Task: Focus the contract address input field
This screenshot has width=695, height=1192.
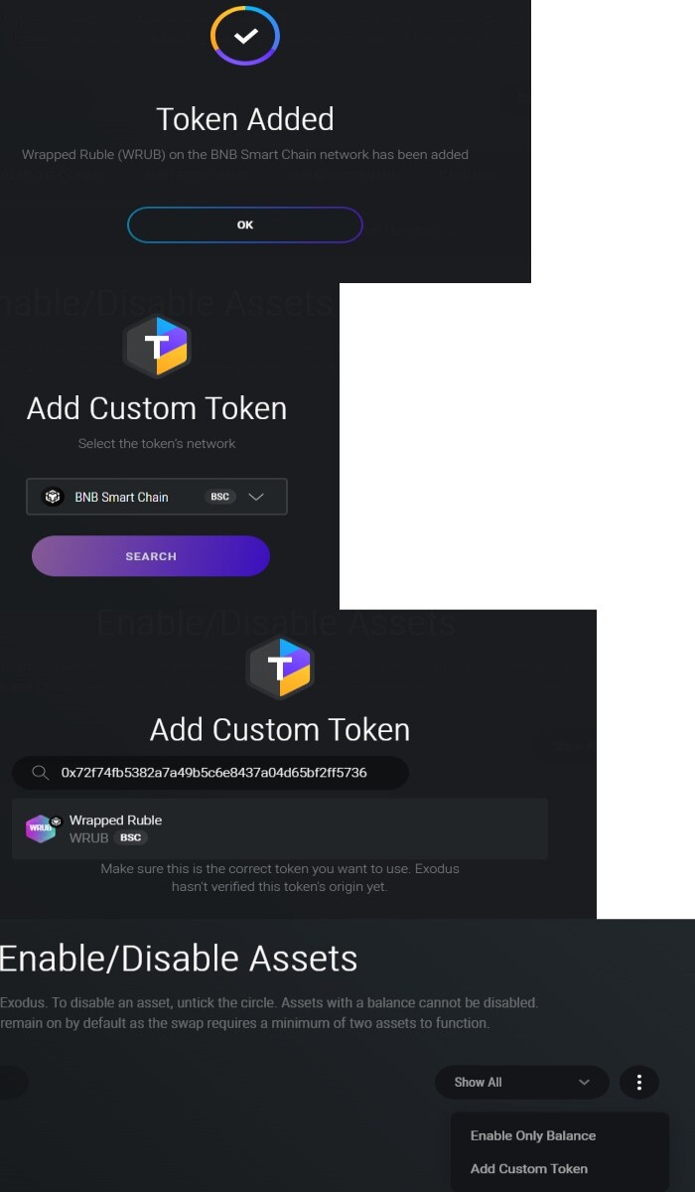Action: click(210, 773)
